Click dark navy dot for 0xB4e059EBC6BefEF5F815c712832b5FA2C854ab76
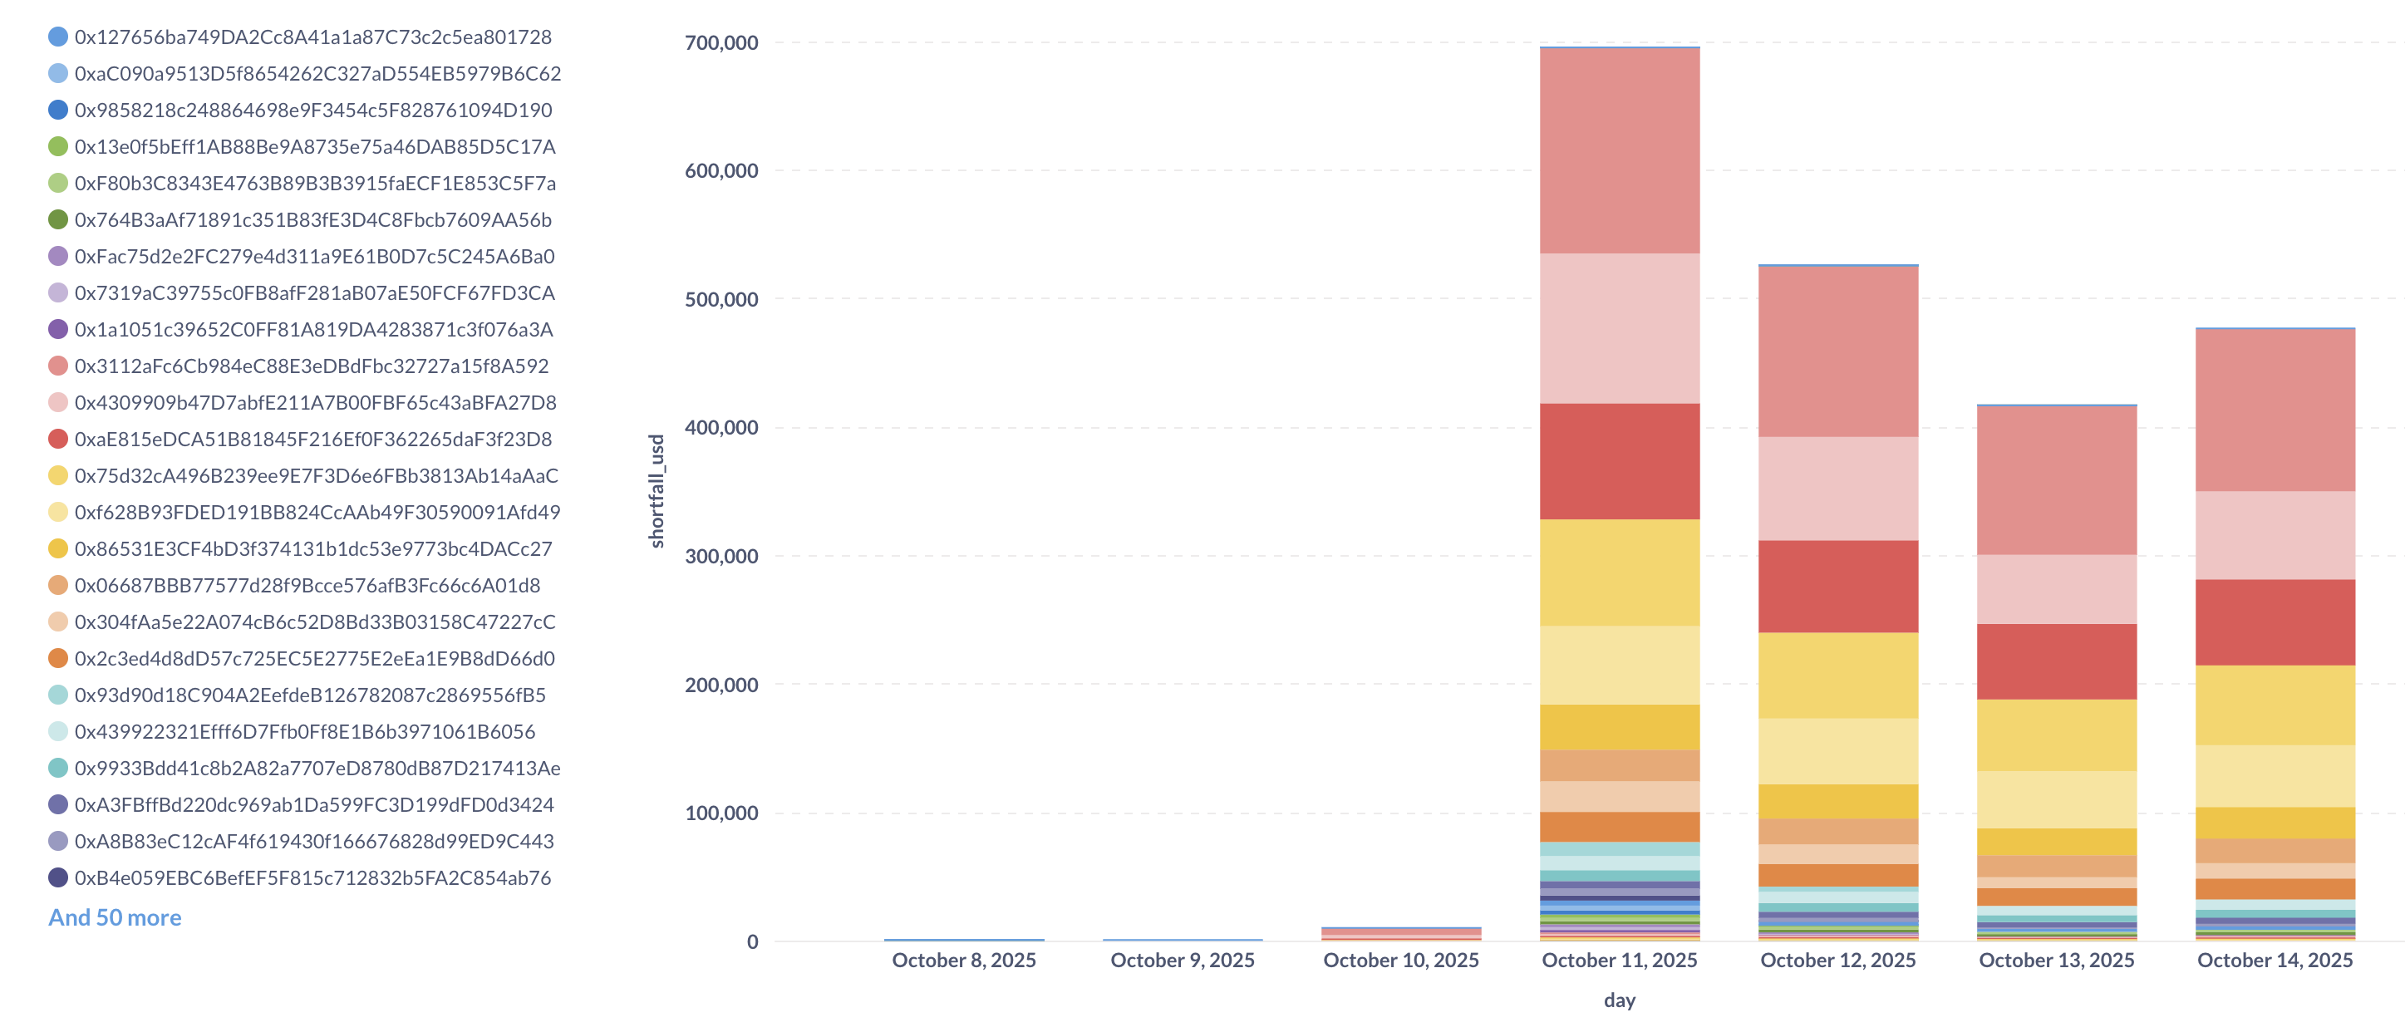 pyautogui.click(x=58, y=877)
